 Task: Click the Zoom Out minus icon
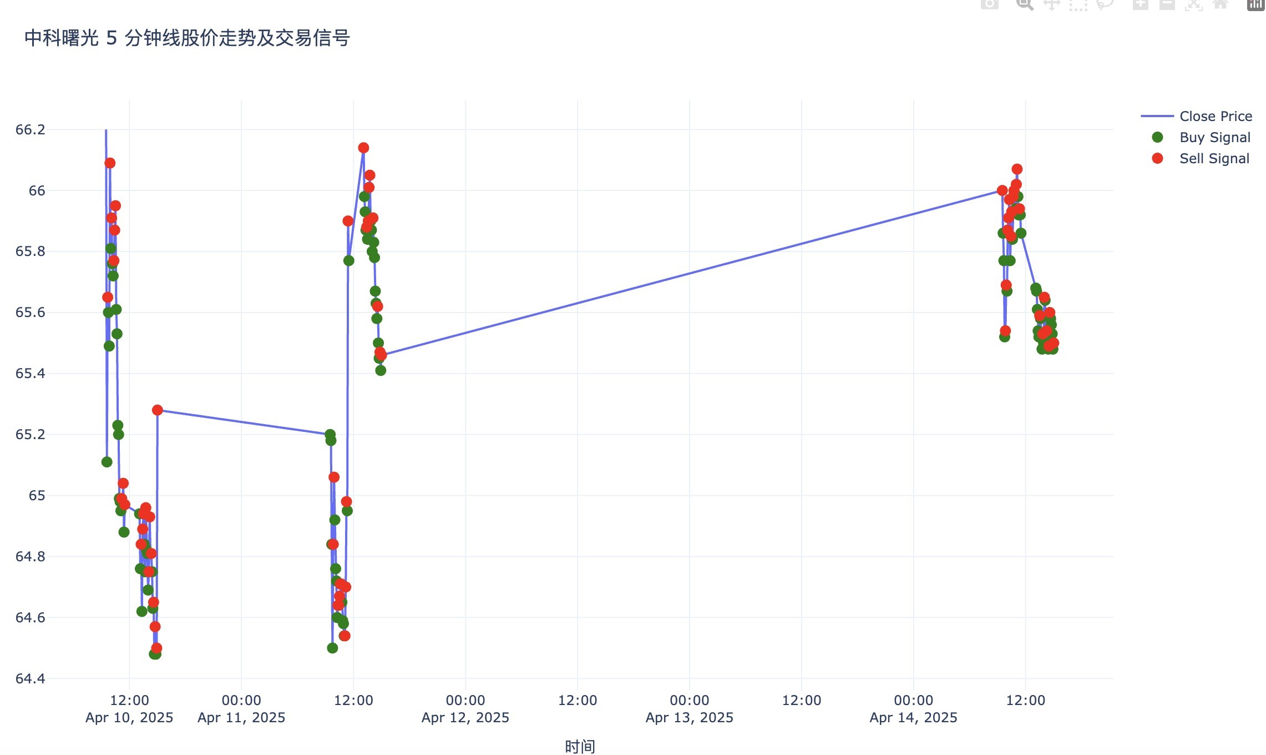(x=1167, y=4)
